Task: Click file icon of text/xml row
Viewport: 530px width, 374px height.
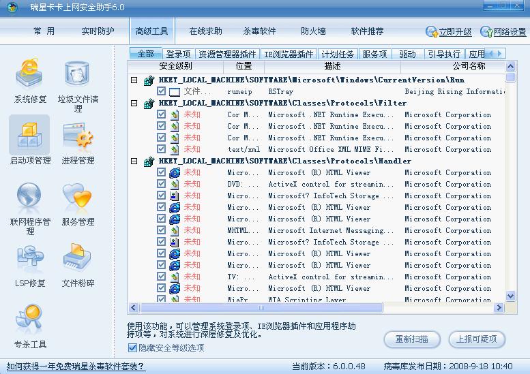Action: click(x=175, y=149)
